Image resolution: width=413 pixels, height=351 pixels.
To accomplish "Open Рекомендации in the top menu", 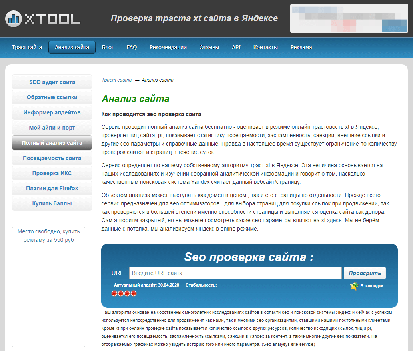I will tap(168, 47).
